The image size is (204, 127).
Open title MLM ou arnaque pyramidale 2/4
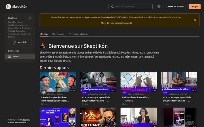click(x=97, y=99)
